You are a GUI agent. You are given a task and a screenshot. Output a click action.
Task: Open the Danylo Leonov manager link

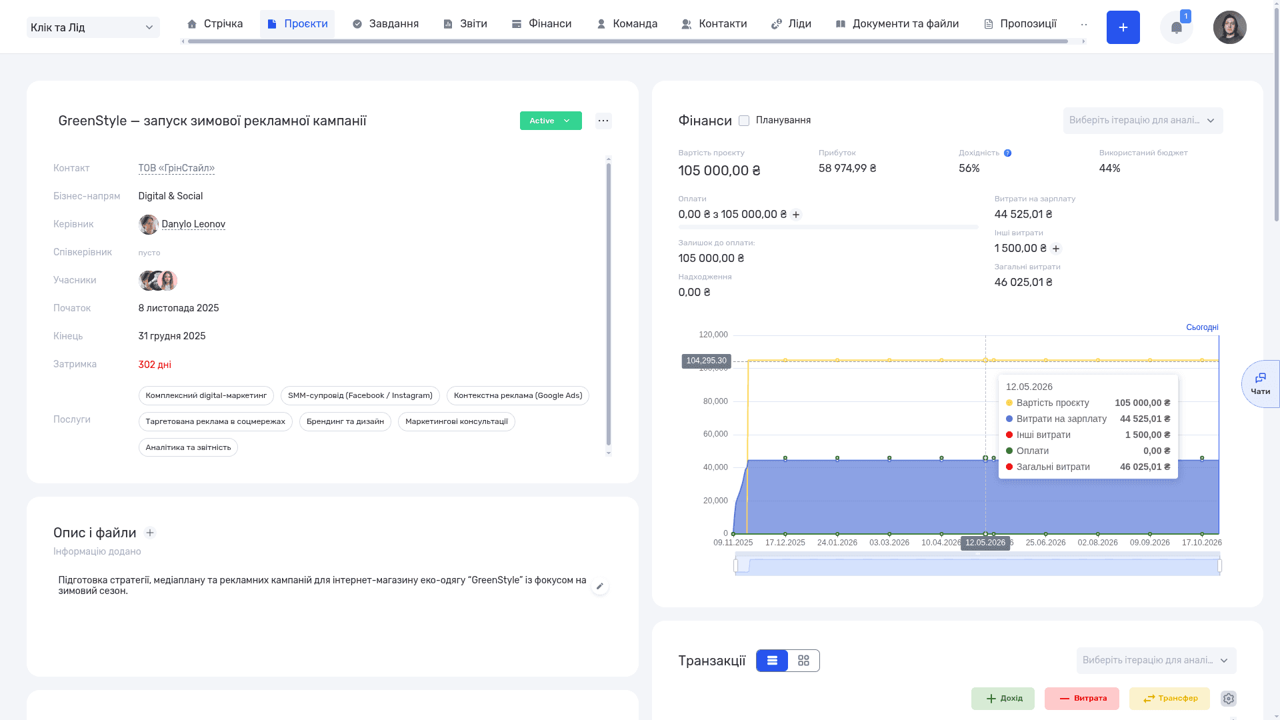point(193,225)
